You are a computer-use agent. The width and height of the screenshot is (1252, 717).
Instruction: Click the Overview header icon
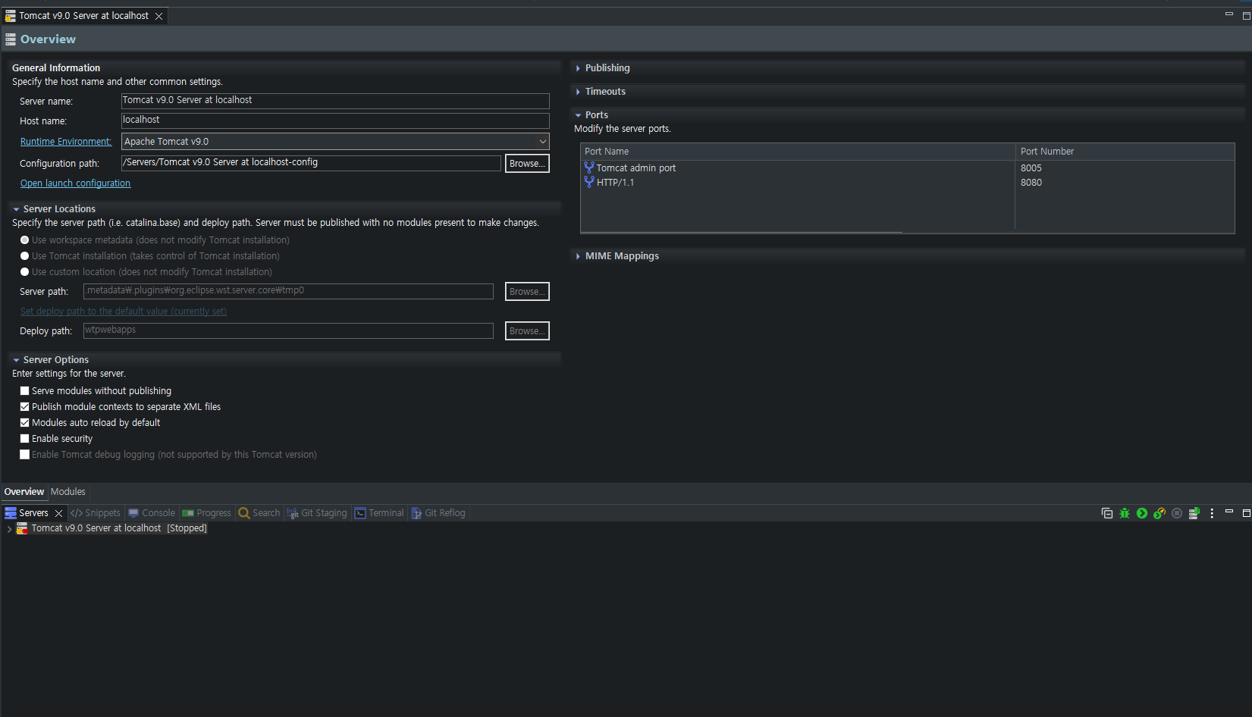11,39
